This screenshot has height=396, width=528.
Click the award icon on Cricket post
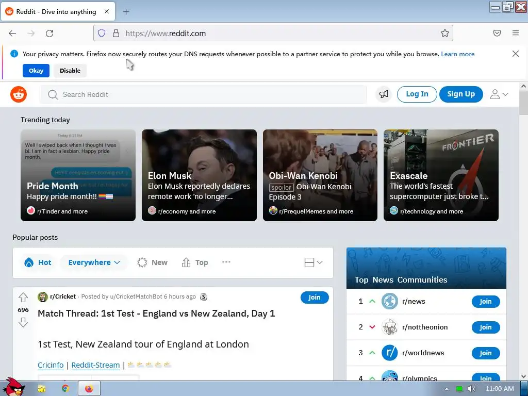(203, 296)
